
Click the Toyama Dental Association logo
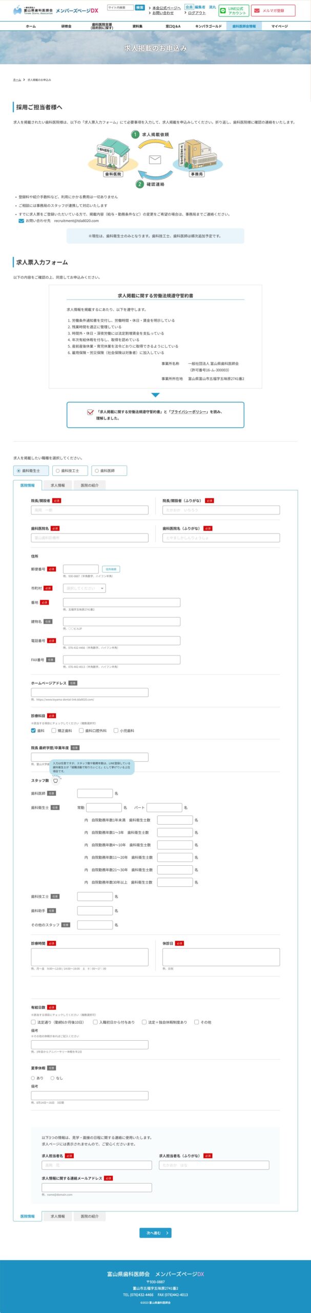pyautogui.click(x=33, y=10)
